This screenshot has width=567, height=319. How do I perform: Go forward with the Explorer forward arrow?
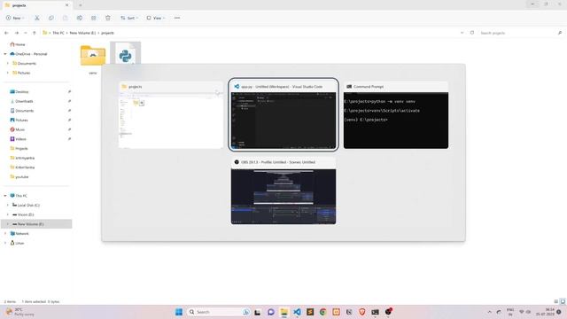pyautogui.click(x=17, y=33)
